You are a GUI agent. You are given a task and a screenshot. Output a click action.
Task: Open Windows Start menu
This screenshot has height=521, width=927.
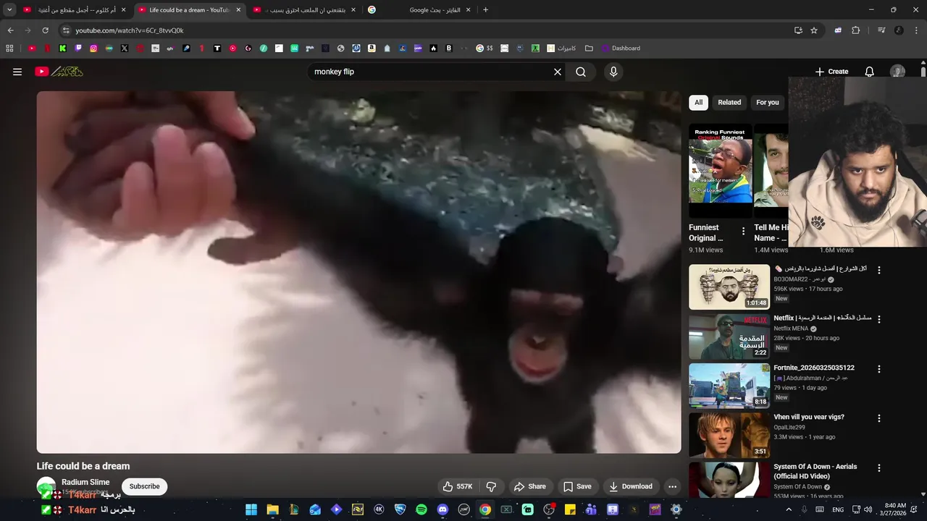coord(251,509)
